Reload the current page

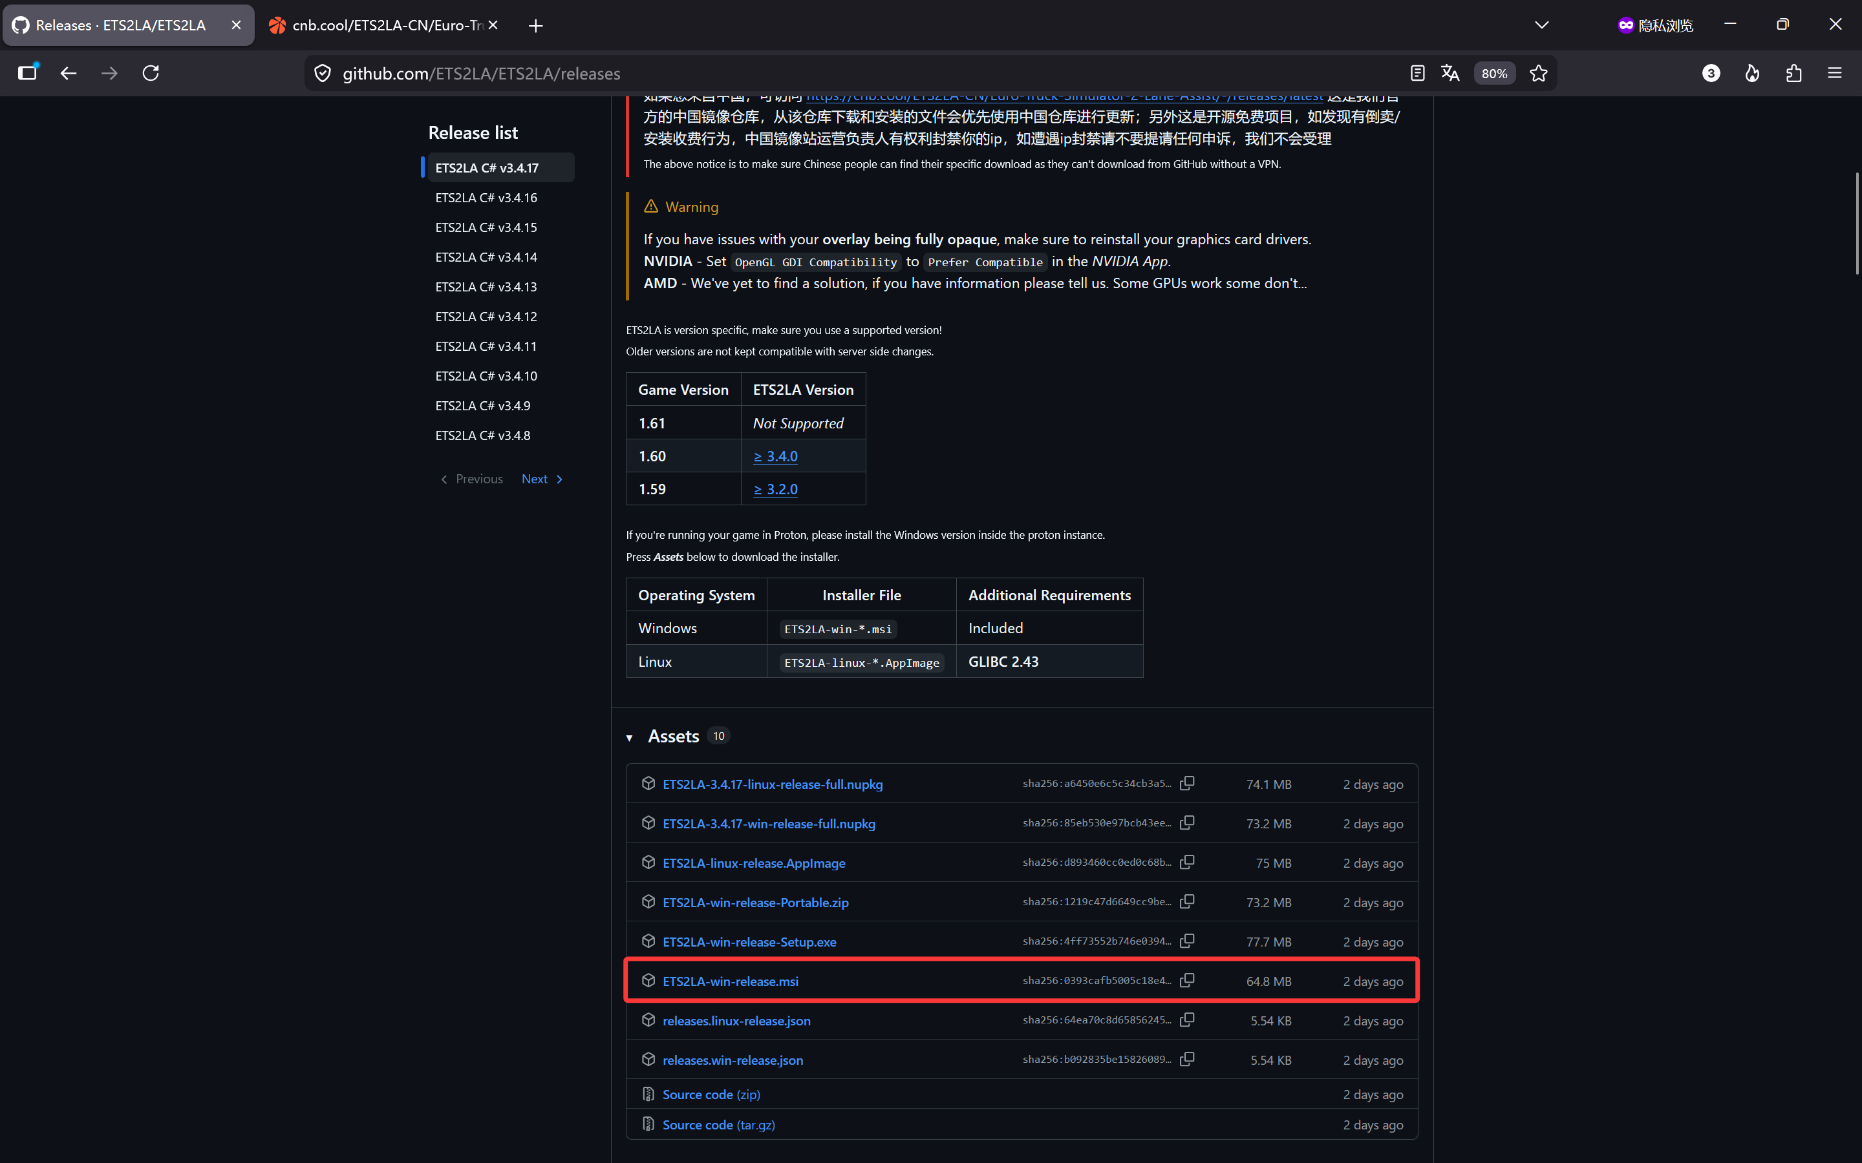tap(151, 73)
